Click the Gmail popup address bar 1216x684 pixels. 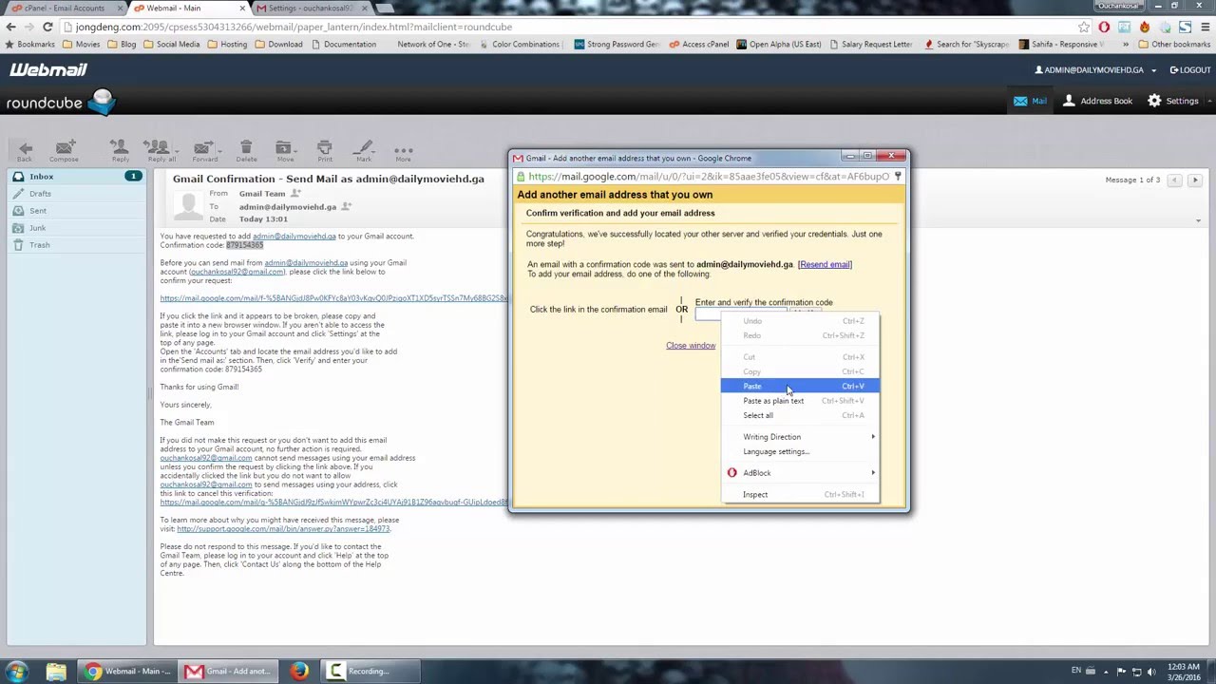click(x=708, y=176)
